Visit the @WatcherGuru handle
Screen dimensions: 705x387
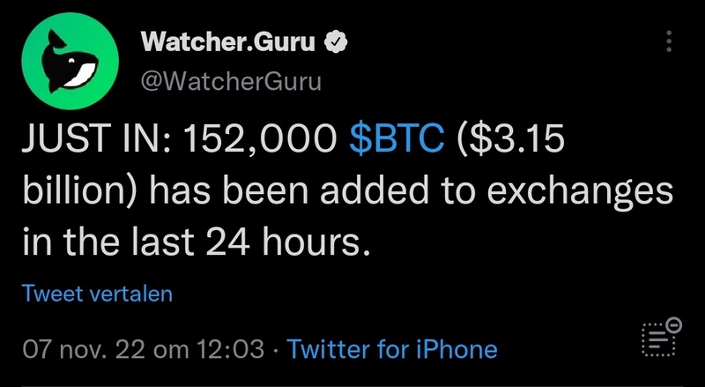click(x=231, y=82)
